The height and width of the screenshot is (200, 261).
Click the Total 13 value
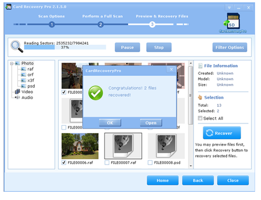[x=219, y=105]
